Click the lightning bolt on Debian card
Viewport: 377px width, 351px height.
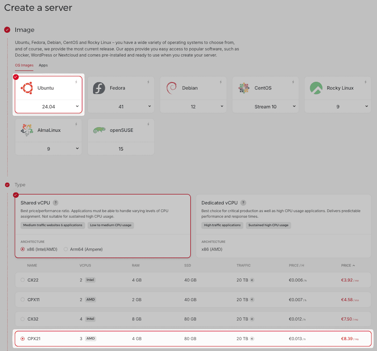220,82
